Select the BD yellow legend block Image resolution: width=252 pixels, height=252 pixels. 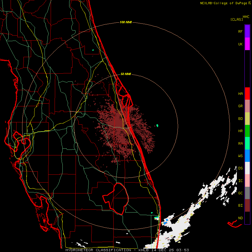[247, 119]
